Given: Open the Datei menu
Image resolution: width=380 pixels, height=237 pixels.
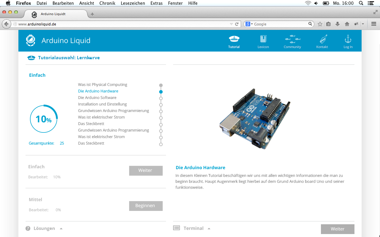Looking at the screenshot, I should [42, 3].
